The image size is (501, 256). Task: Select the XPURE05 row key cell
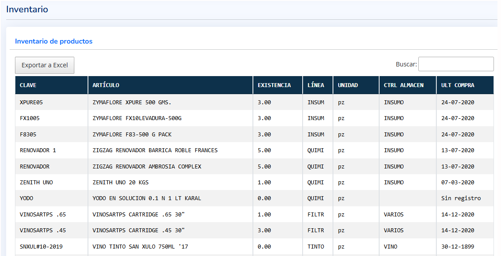tap(32, 102)
